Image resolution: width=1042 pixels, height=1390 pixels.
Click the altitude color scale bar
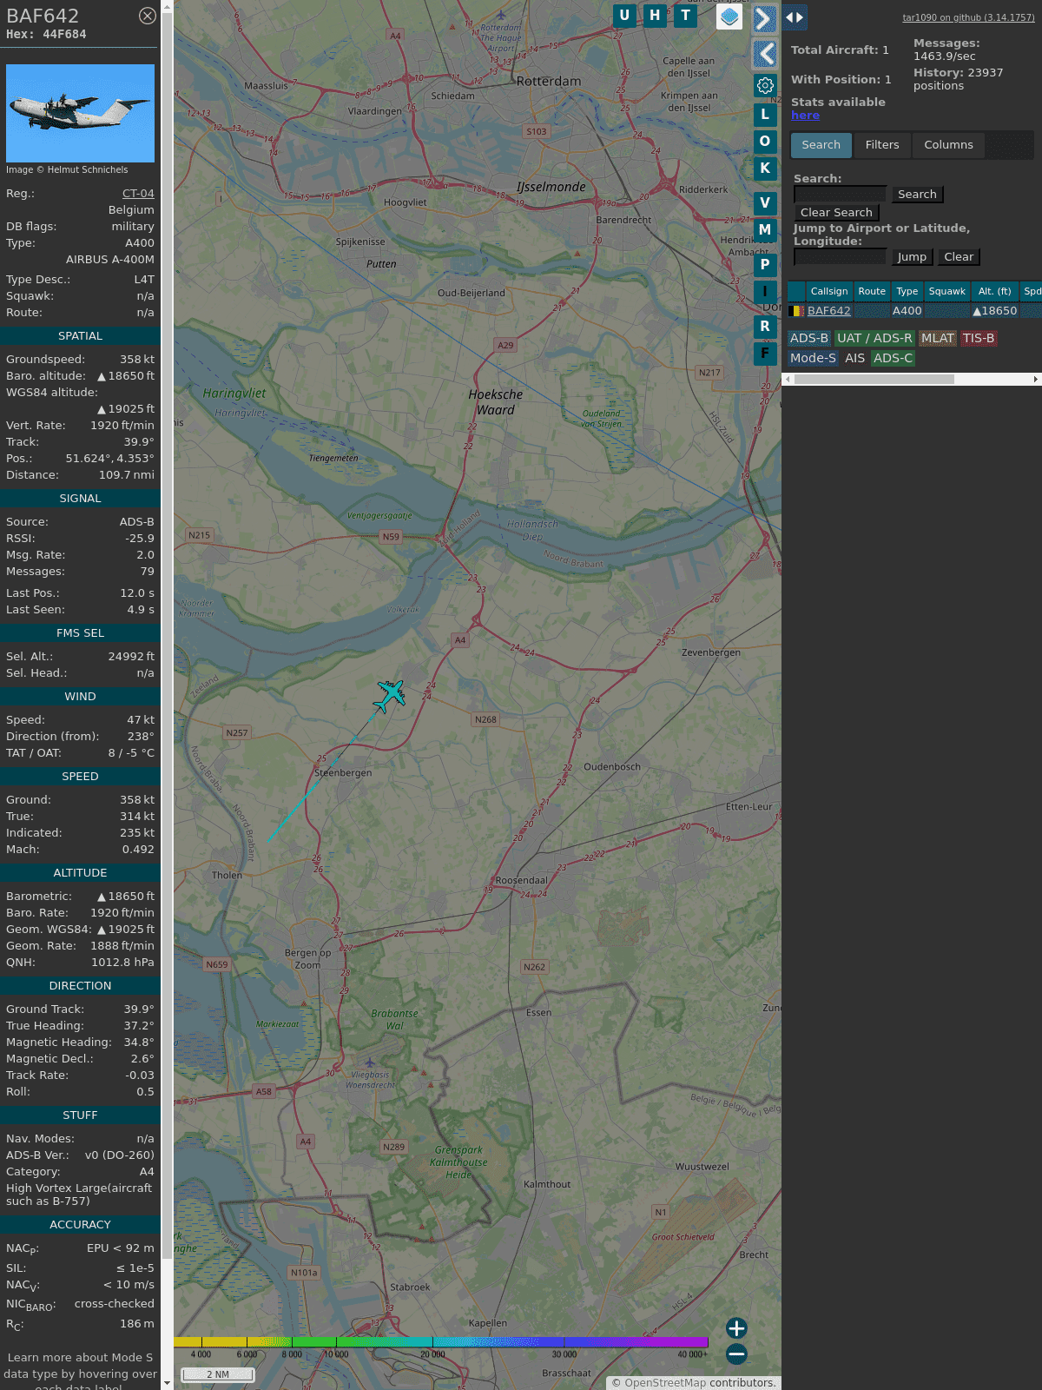[441, 1342]
